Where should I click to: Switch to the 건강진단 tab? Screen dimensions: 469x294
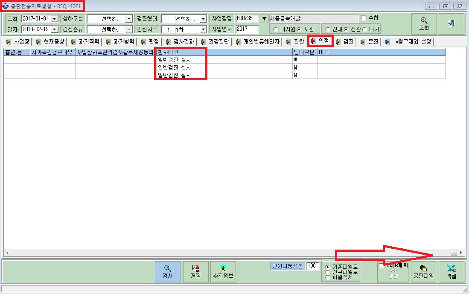[216, 41]
